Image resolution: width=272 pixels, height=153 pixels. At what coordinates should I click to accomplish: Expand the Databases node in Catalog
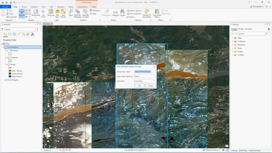click(x=233, y=45)
